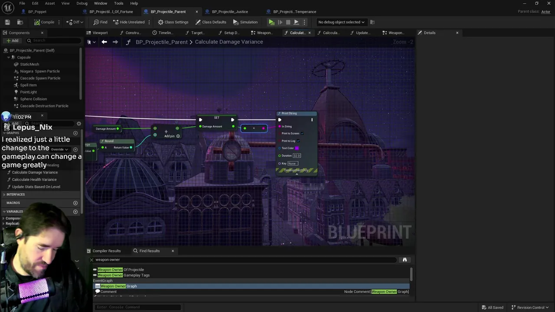Open Find in blueprint
555x312 pixels.
tap(100, 22)
